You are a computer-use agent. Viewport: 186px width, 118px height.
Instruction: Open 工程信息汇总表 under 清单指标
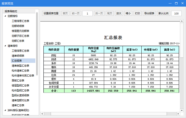coord(20,51)
